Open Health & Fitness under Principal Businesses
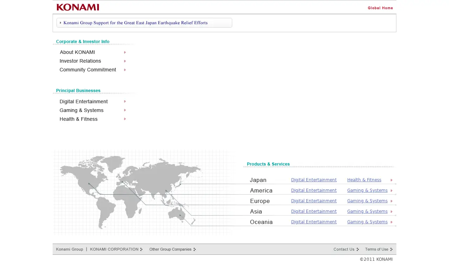Viewport: 449px width, 280px height. point(79,119)
